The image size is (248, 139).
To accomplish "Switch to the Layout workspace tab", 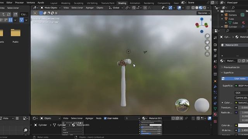I will click(x=54, y=3).
